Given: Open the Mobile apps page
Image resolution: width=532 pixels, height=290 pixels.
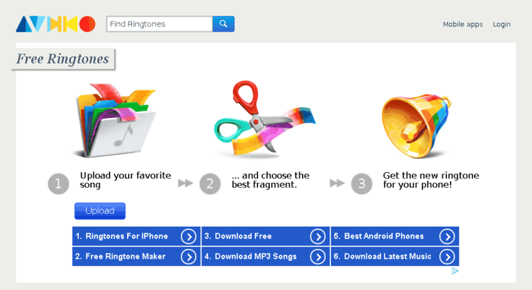Looking at the screenshot, I should coord(463,25).
